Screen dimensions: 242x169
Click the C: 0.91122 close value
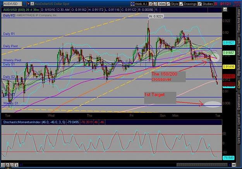[x=129, y=10]
